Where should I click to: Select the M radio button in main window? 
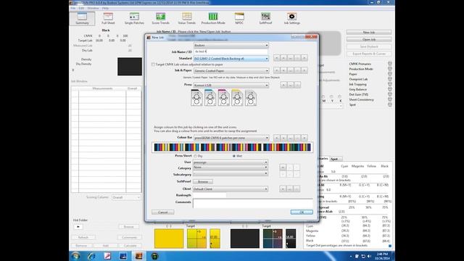pyautogui.click(x=323, y=96)
